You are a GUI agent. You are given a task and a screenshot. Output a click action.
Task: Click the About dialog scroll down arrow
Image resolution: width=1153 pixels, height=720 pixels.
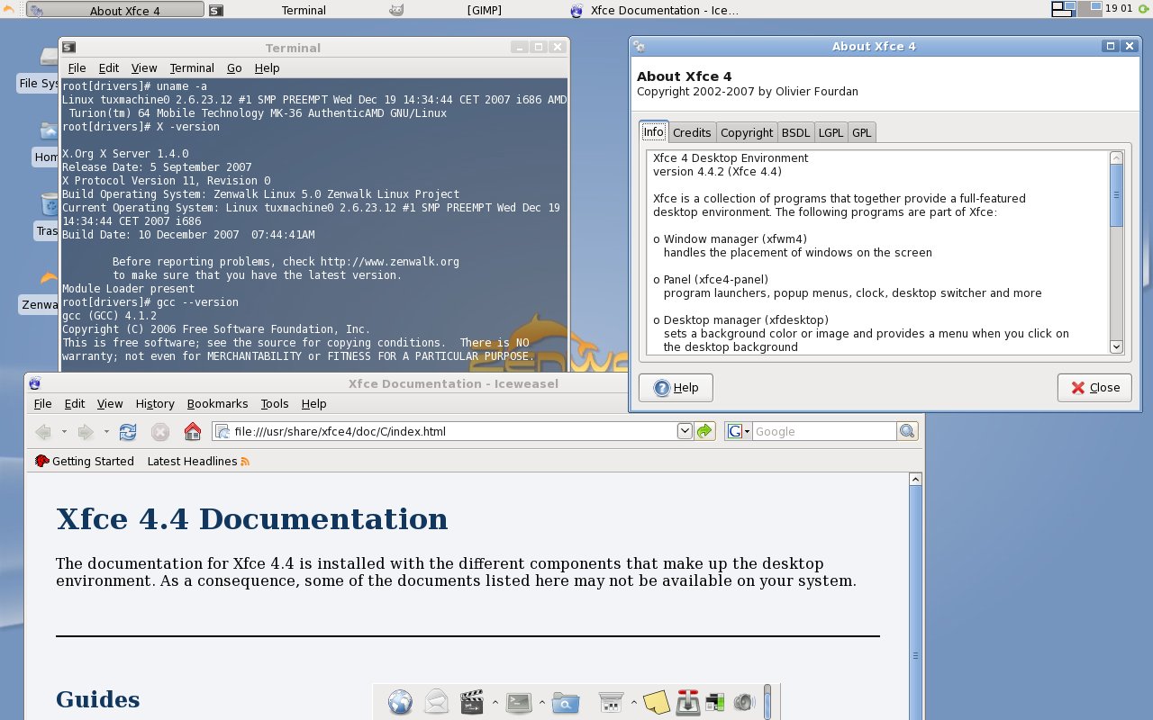[1117, 346]
